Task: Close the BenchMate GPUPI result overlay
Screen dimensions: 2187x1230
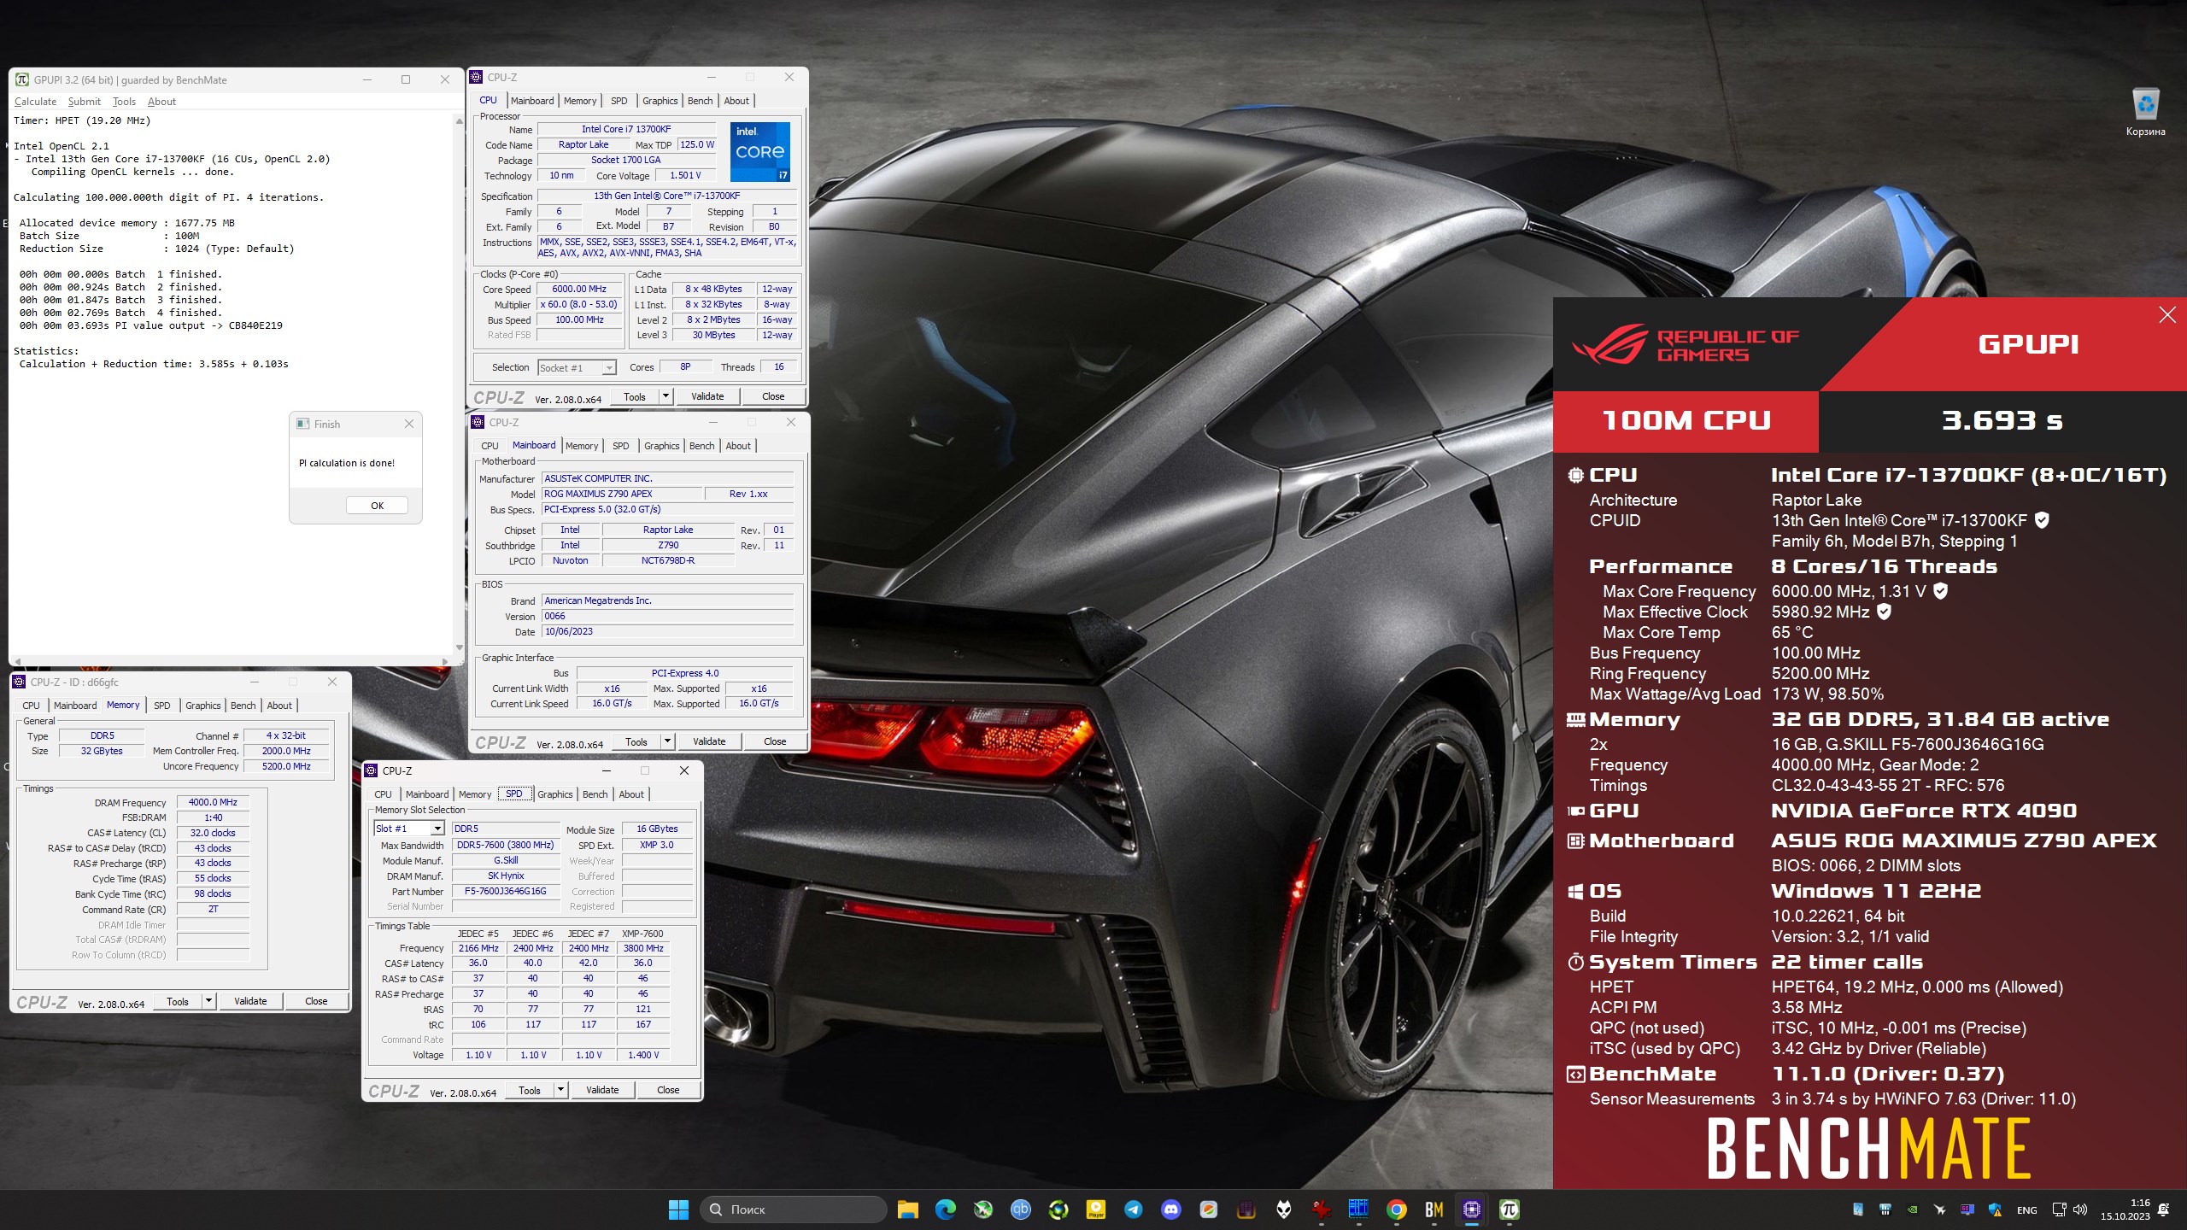Action: coord(2167,315)
